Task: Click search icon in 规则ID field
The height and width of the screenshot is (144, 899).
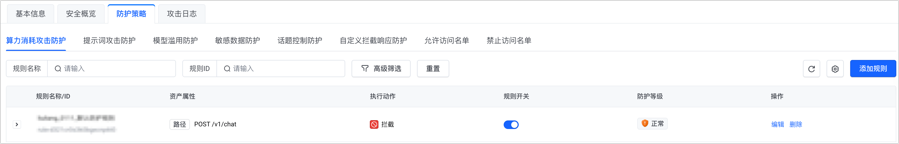Action: click(227, 69)
